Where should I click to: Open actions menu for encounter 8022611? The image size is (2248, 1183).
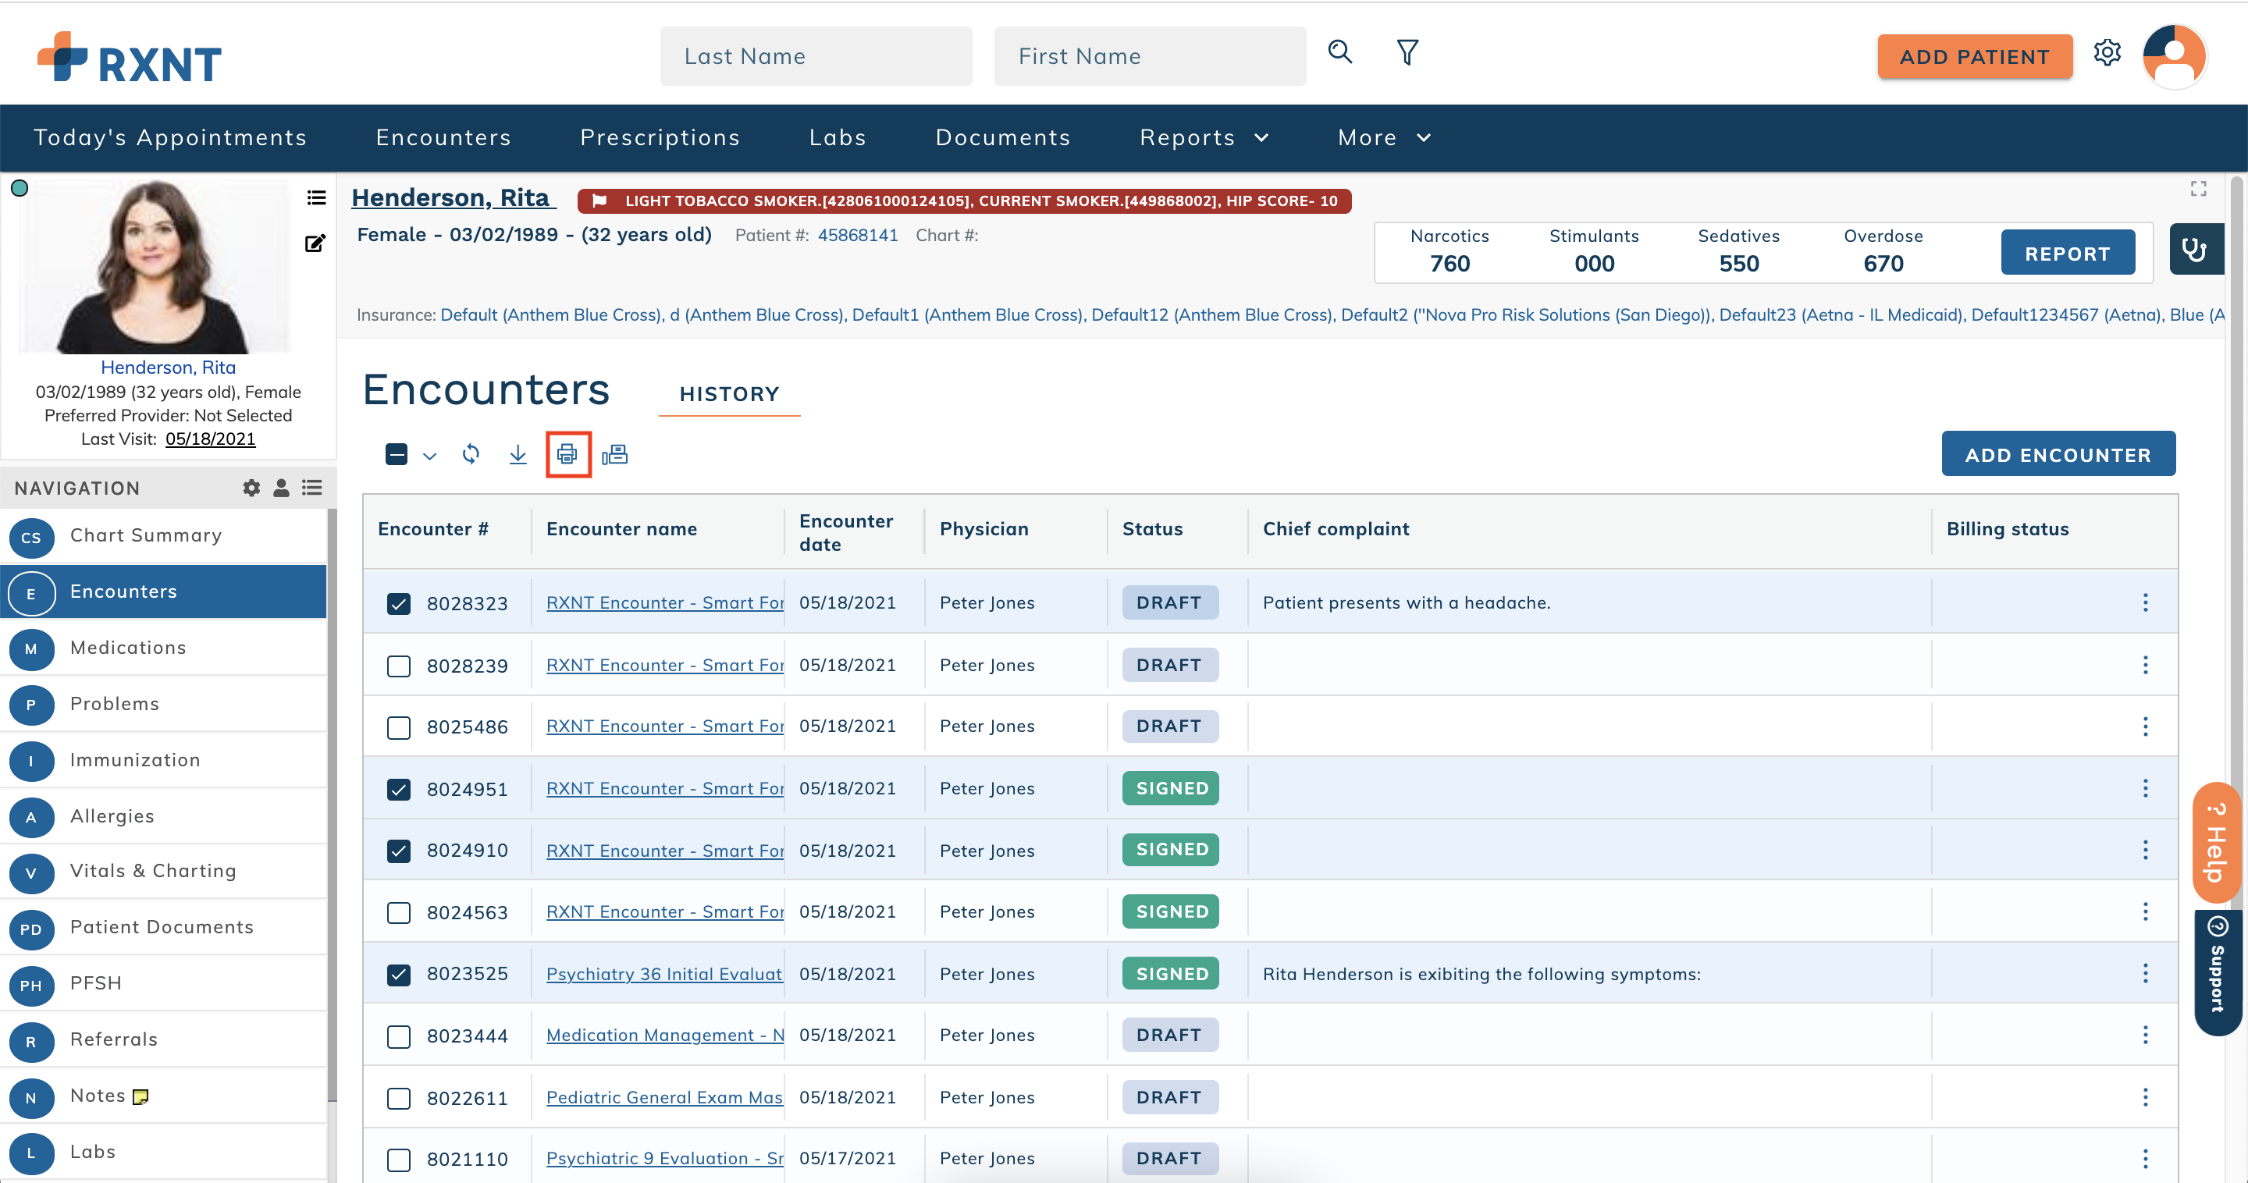coord(2145,1097)
